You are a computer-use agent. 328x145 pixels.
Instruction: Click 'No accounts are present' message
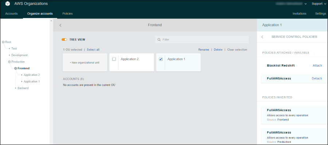point(89,85)
